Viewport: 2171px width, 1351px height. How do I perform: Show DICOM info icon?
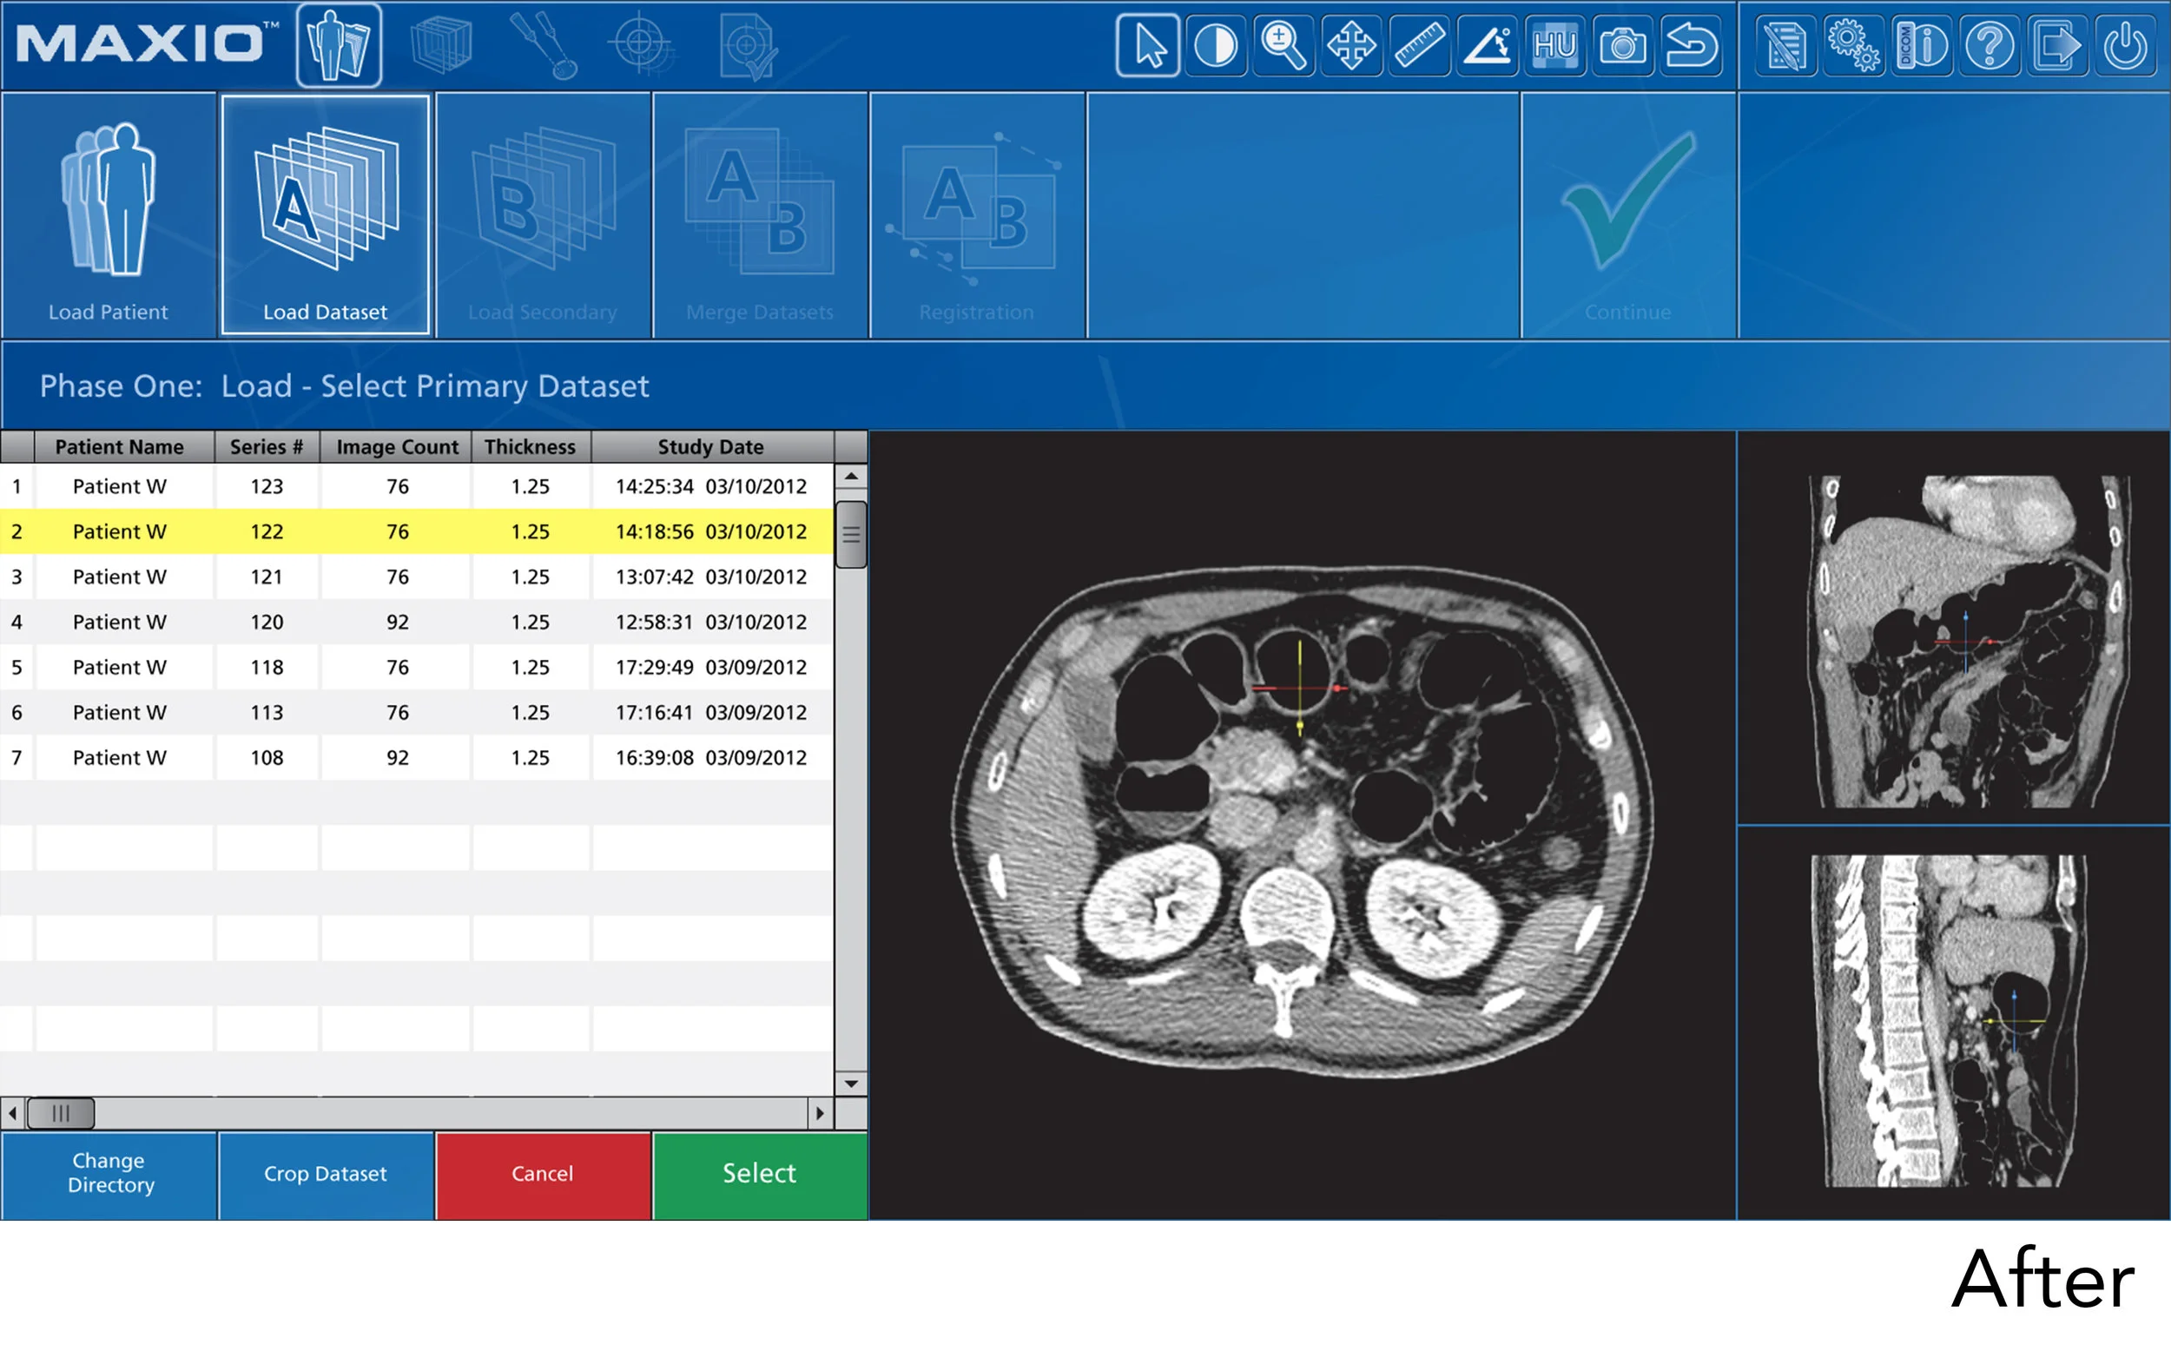[x=1921, y=44]
